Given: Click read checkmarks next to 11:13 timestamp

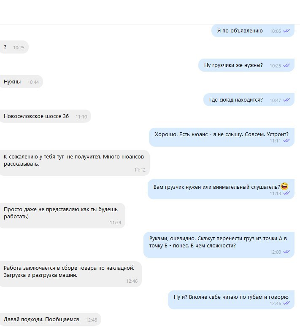Looking at the screenshot, I should click(286, 193).
